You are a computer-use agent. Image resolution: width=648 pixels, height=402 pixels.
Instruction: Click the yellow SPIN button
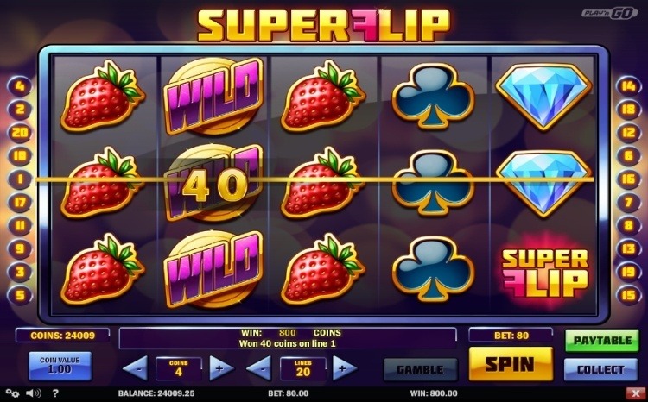pyautogui.click(x=511, y=364)
